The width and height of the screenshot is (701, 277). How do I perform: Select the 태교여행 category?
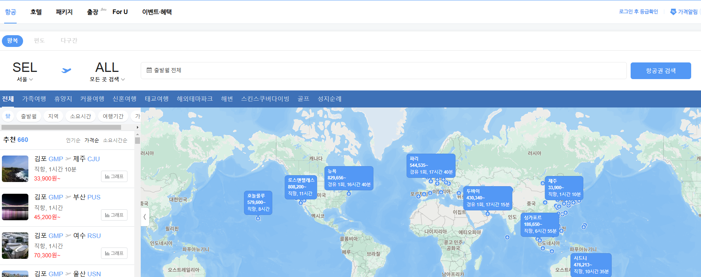point(157,99)
